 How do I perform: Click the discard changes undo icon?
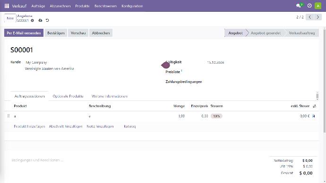[x=47, y=20]
